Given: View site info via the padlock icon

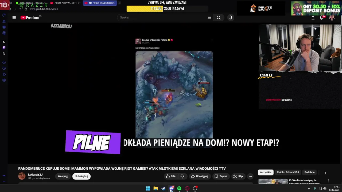Looking at the screenshot, I should 26,9.
